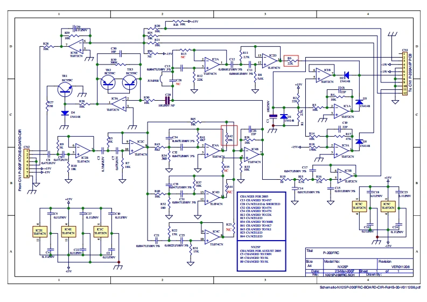Select the TR2 transistor symbol
Screen dimensions: 427x302
click(x=108, y=81)
